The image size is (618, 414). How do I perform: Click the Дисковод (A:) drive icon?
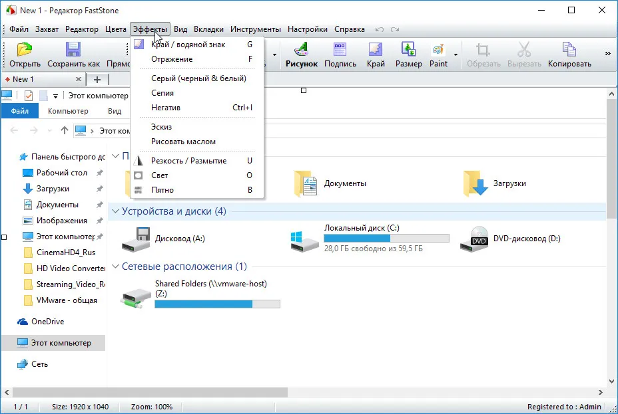136,239
